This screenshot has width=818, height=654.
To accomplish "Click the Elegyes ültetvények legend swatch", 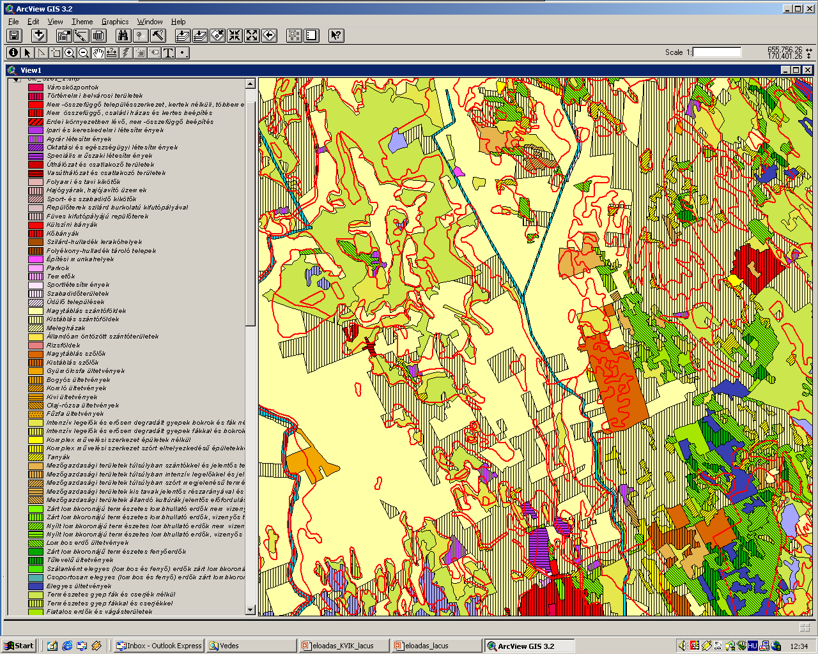I will pos(36,586).
